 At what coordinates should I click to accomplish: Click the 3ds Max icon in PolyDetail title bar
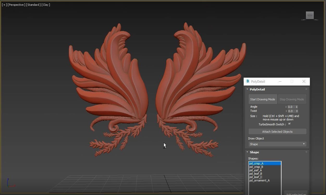[248, 81]
